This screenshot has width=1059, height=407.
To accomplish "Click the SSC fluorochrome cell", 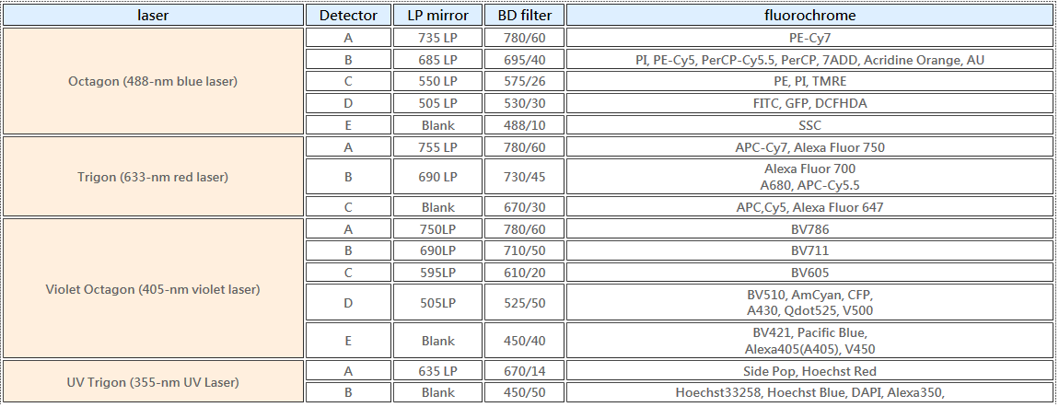I will coord(809,125).
